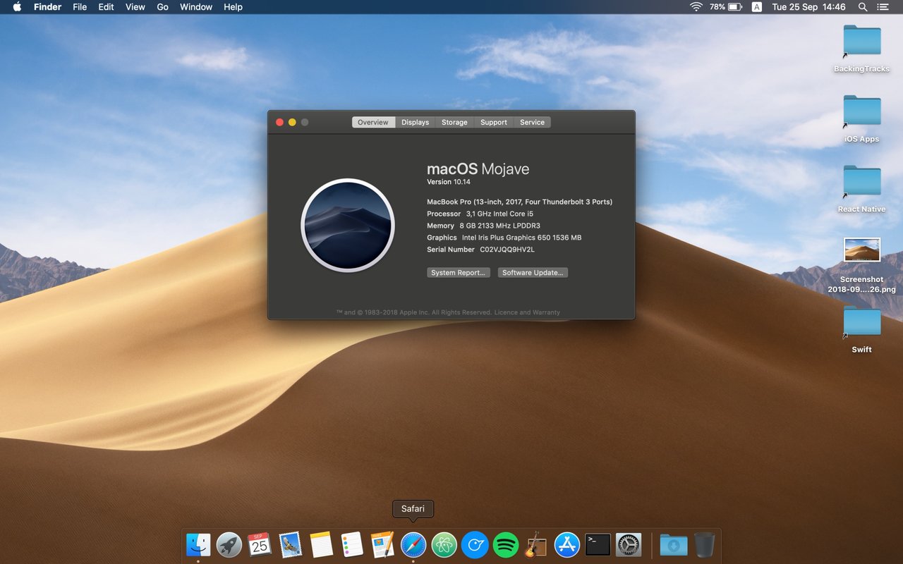
Task: Open Swift folder on desktop
Action: (x=862, y=321)
